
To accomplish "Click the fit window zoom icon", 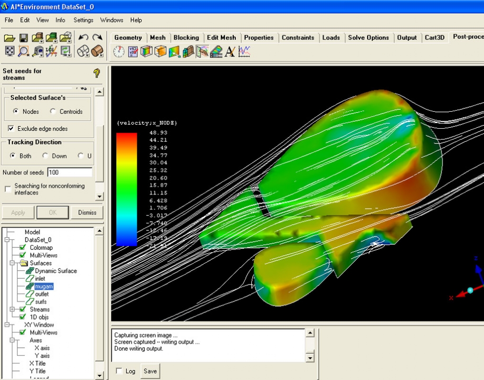I will point(9,51).
